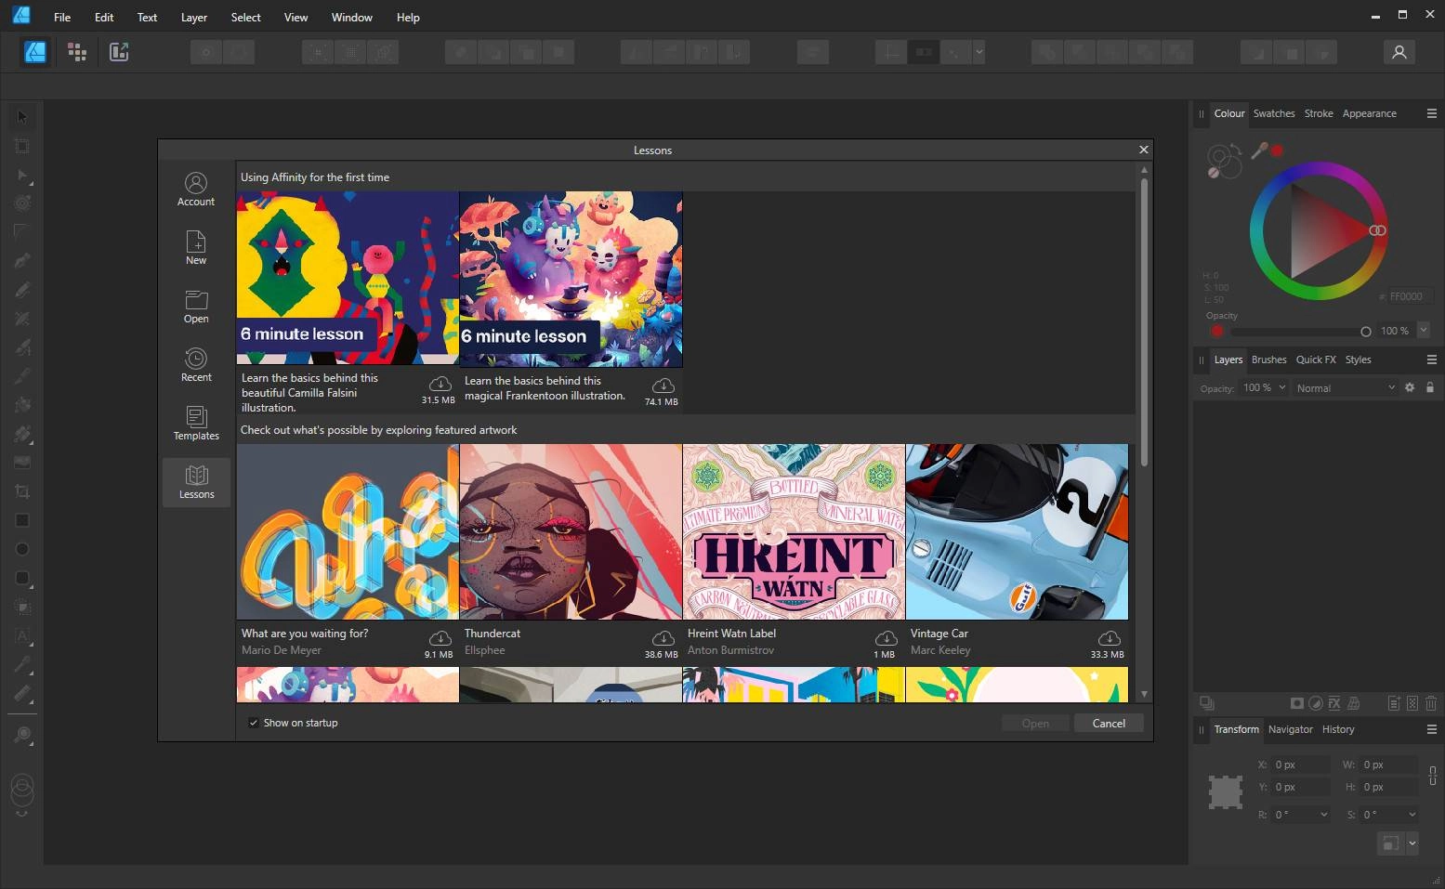
Task: Download the Frankentoon lesson cloud icon
Action: coord(663,386)
